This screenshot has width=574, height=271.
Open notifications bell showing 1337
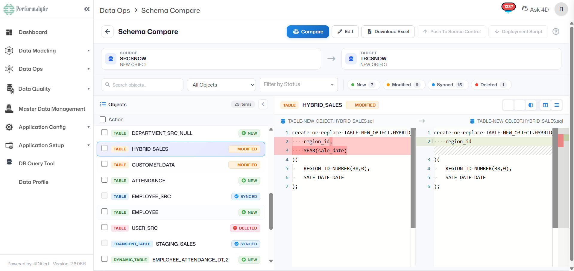[508, 8]
